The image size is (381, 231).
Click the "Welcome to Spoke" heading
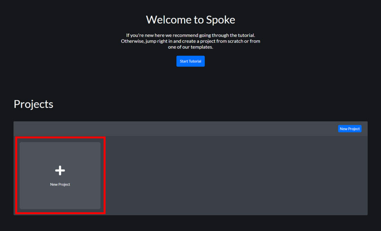pos(190,19)
